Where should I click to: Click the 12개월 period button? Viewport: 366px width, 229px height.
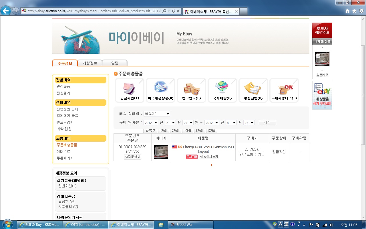(x=211, y=131)
